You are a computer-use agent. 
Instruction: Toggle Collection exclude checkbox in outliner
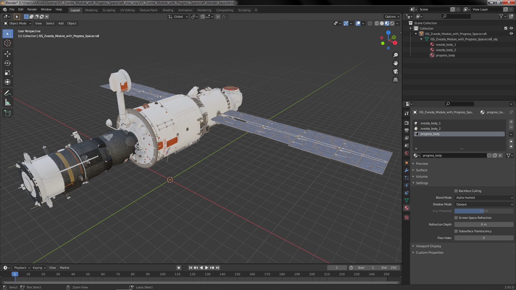click(506, 28)
